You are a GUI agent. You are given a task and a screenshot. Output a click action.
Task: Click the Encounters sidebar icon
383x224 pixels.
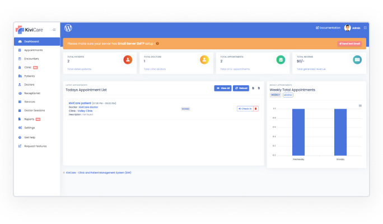20,59
